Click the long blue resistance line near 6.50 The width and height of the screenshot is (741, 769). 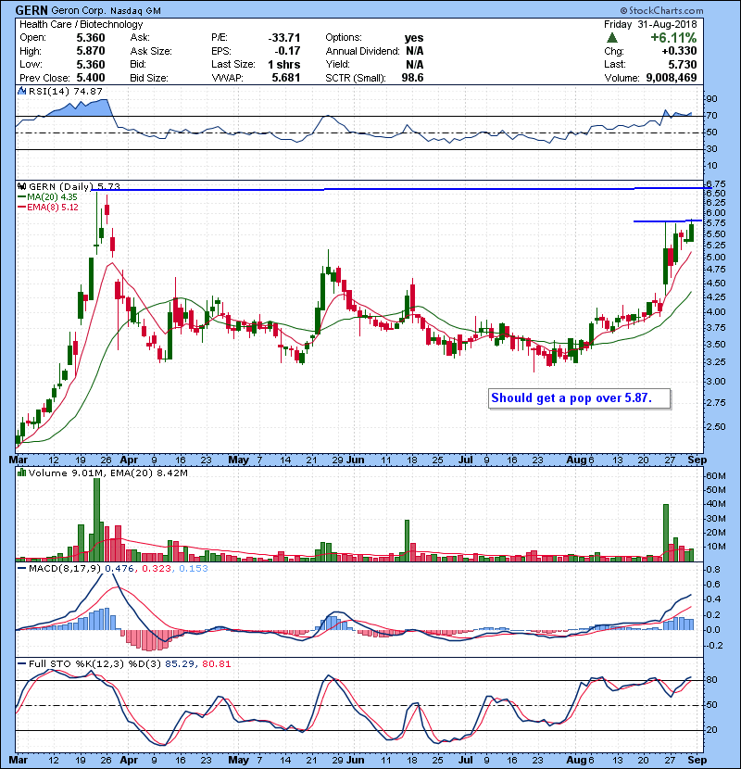370,189
